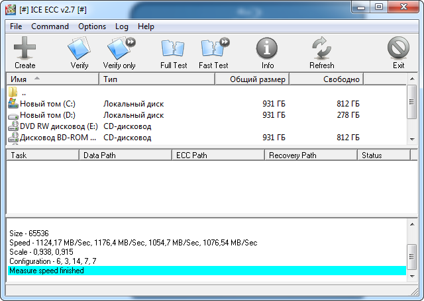Viewport: 424px width, 301px height.
Task: Click the ICE ECC title bar app icon
Action: click(11, 10)
